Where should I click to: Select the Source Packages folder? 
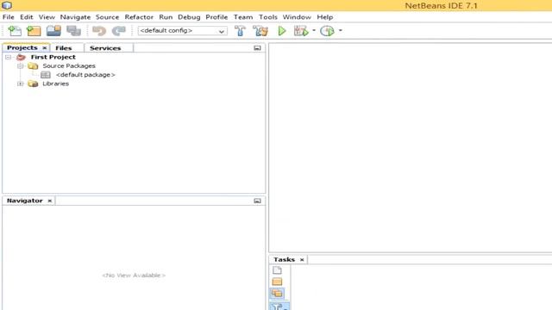[x=69, y=65]
